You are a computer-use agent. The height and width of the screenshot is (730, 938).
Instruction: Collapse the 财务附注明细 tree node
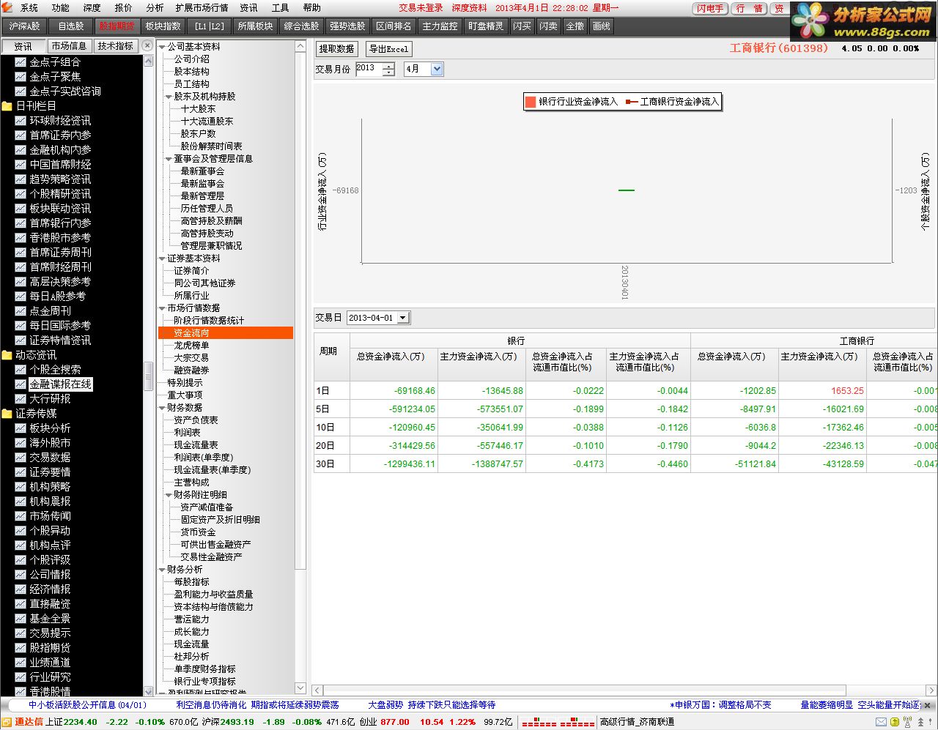pyautogui.click(x=169, y=495)
